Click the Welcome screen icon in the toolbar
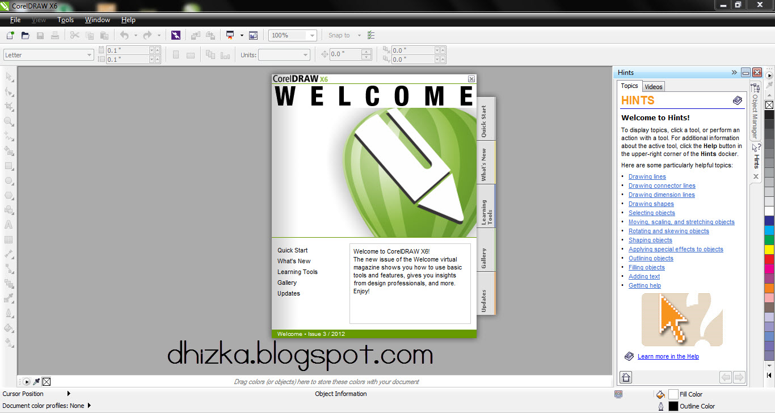The image size is (775, 413). point(253,35)
